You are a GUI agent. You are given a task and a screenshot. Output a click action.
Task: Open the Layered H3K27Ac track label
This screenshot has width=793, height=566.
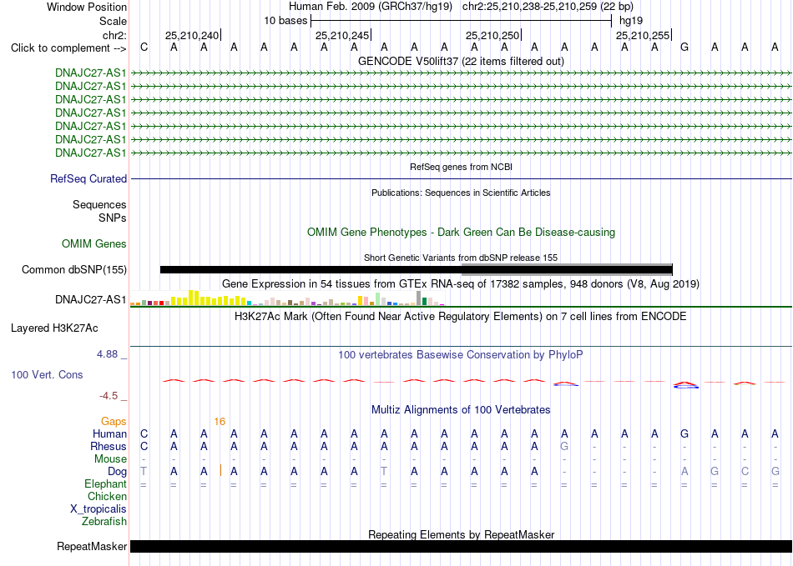tap(54, 328)
